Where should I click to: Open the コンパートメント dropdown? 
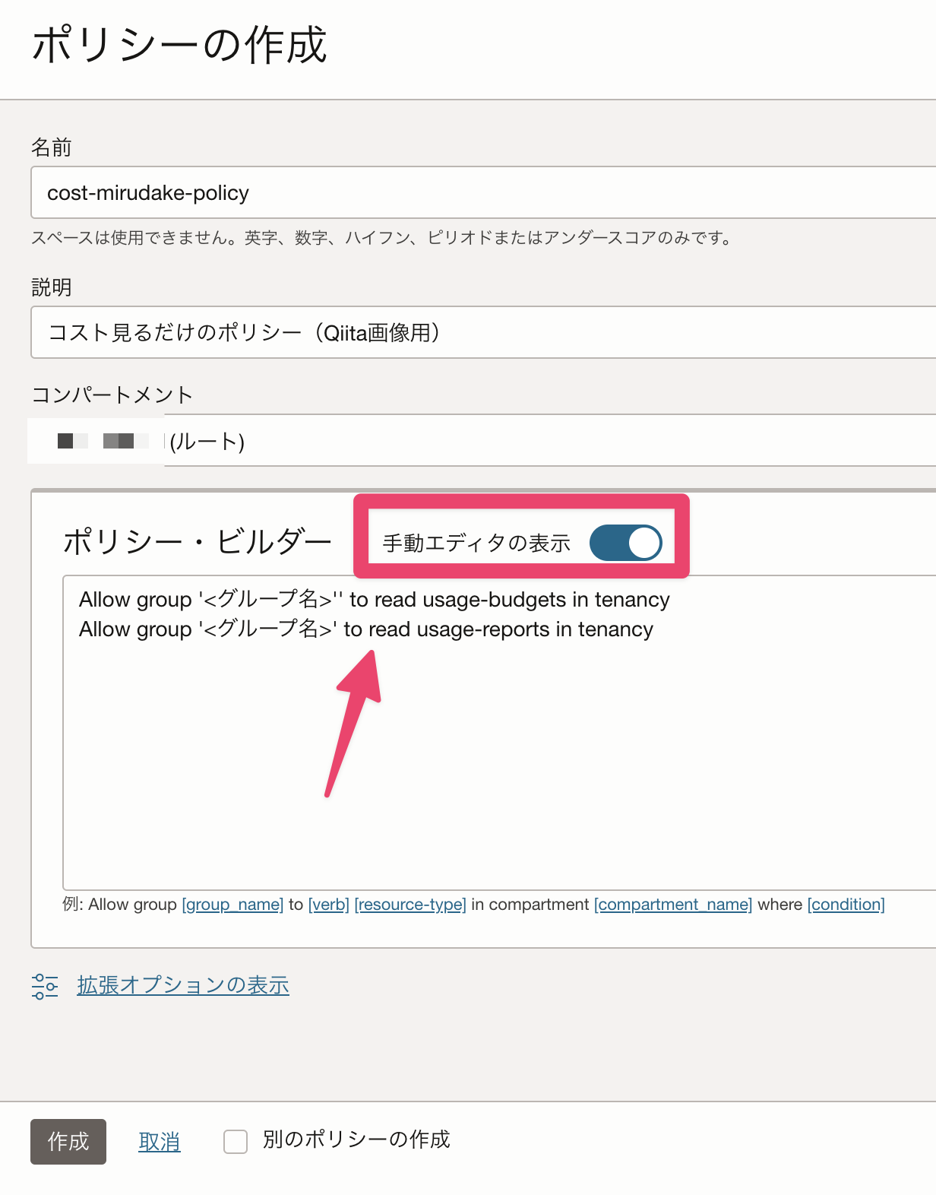pos(483,440)
